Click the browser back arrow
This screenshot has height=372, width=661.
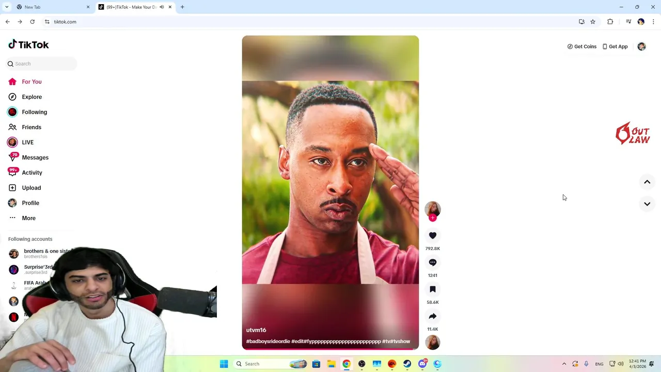[7, 22]
